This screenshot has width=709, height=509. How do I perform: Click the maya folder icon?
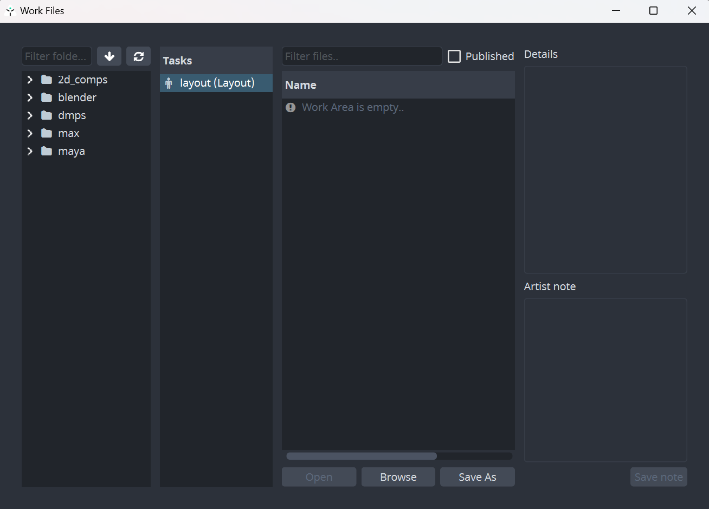(47, 151)
